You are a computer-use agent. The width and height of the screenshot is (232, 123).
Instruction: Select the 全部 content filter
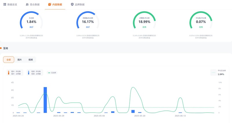9,60
